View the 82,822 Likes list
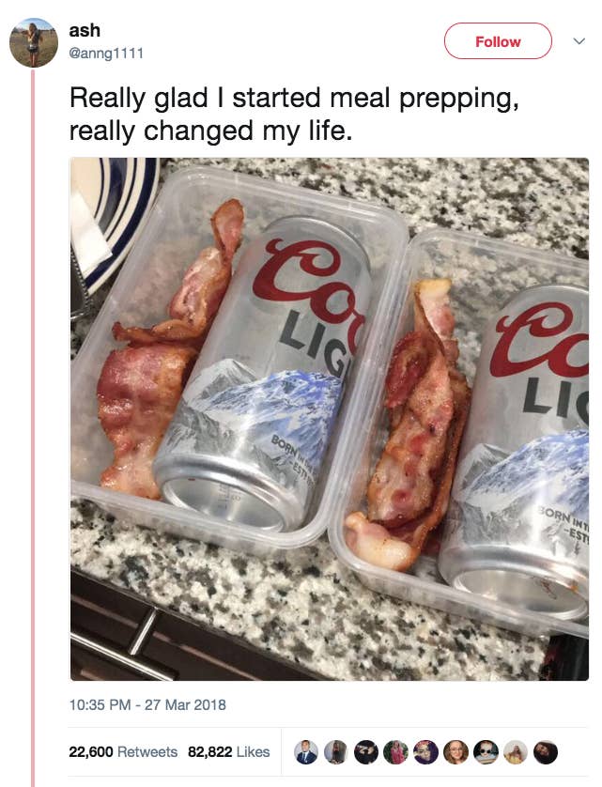Image resolution: width=602 pixels, height=787 pixels. pos(229,752)
